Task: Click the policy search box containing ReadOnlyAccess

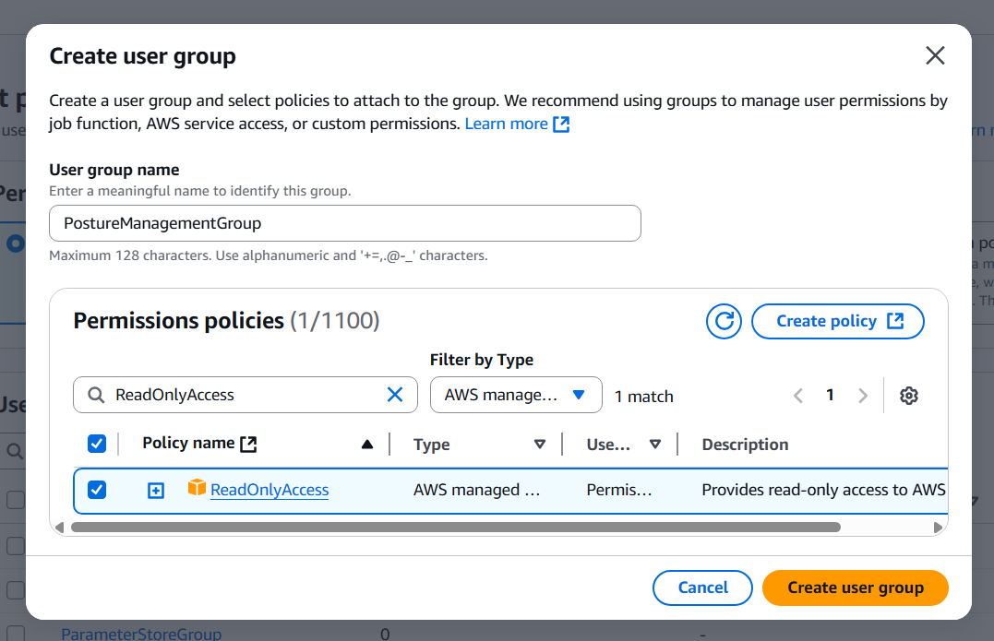Action: tap(246, 395)
